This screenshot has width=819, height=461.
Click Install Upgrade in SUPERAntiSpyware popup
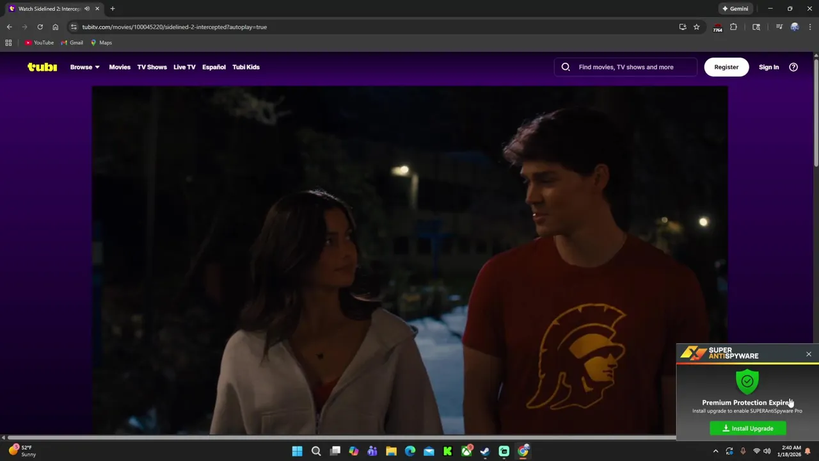point(748,428)
